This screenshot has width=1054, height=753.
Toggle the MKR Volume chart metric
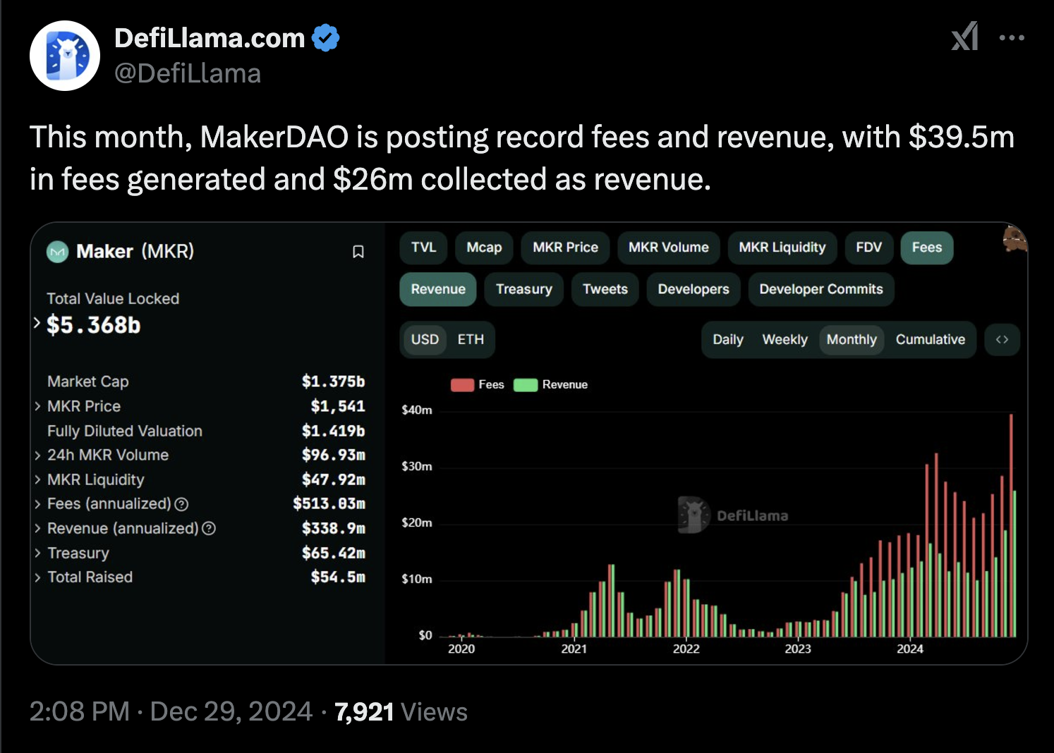click(x=668, y=247)
